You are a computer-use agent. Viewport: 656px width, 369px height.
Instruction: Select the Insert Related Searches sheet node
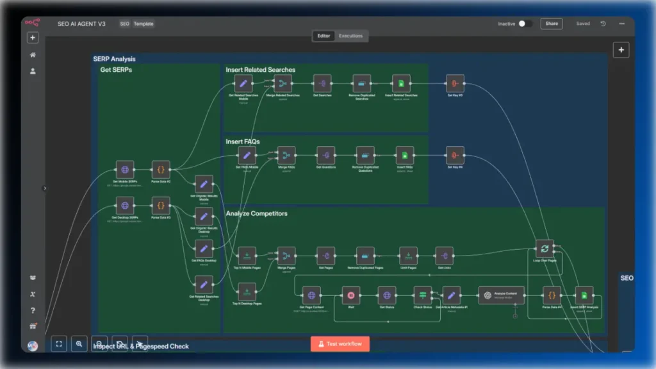(401, 84)
